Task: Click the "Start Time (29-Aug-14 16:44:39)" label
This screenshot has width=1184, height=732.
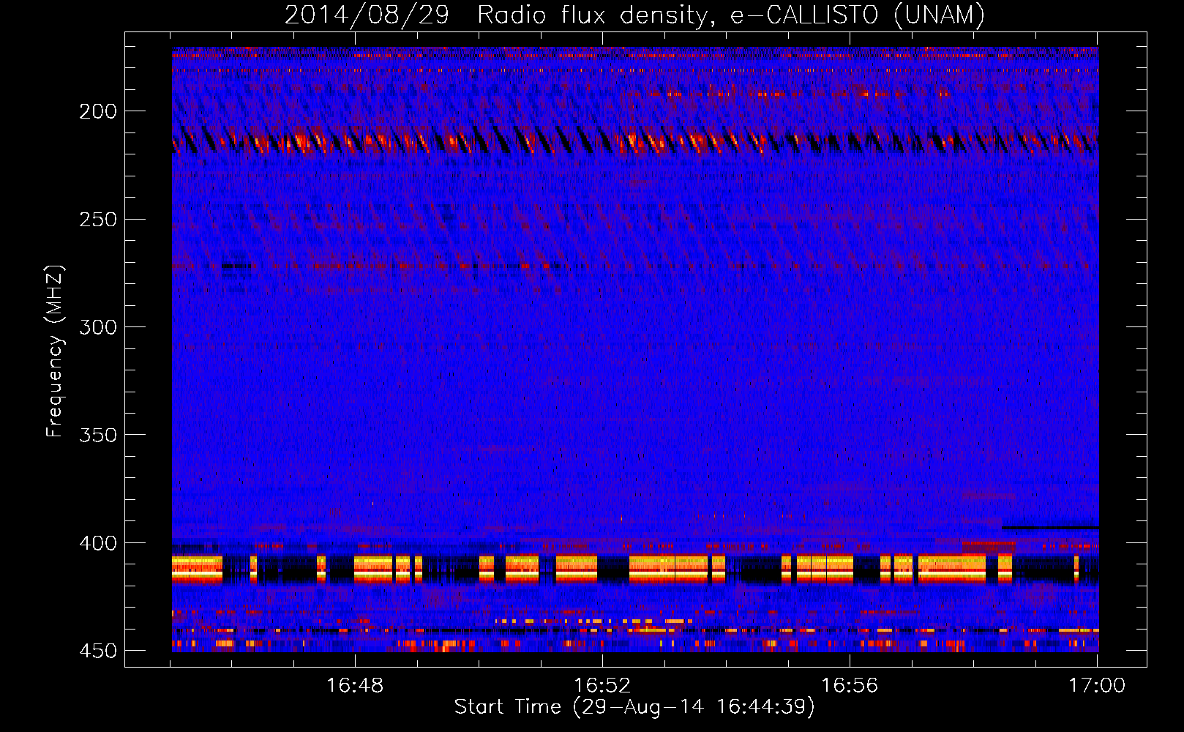Action: click(634, 707)
